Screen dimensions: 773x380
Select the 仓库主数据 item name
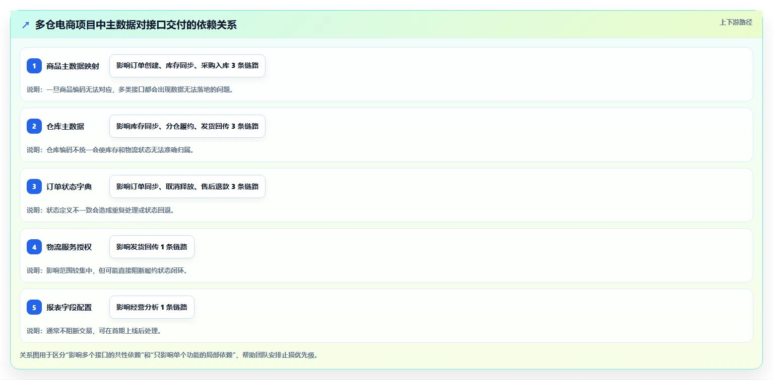click(65, 126)
